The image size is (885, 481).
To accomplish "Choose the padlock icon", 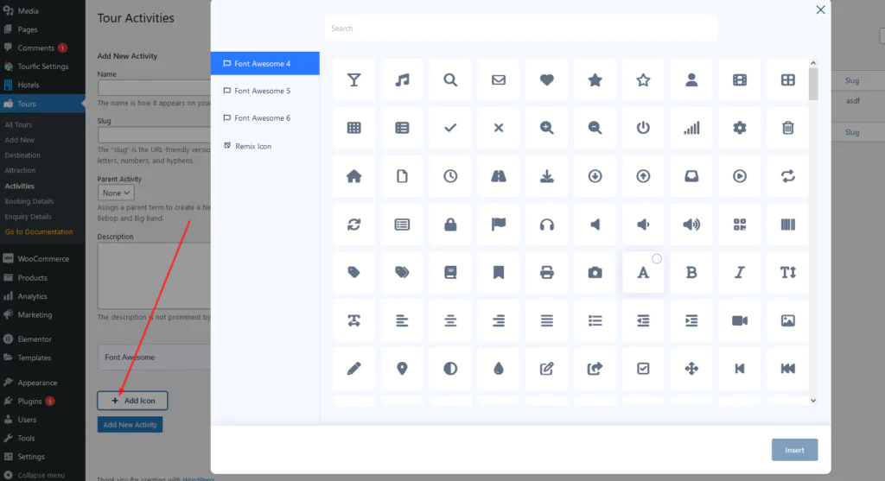I will pos(450,225).
